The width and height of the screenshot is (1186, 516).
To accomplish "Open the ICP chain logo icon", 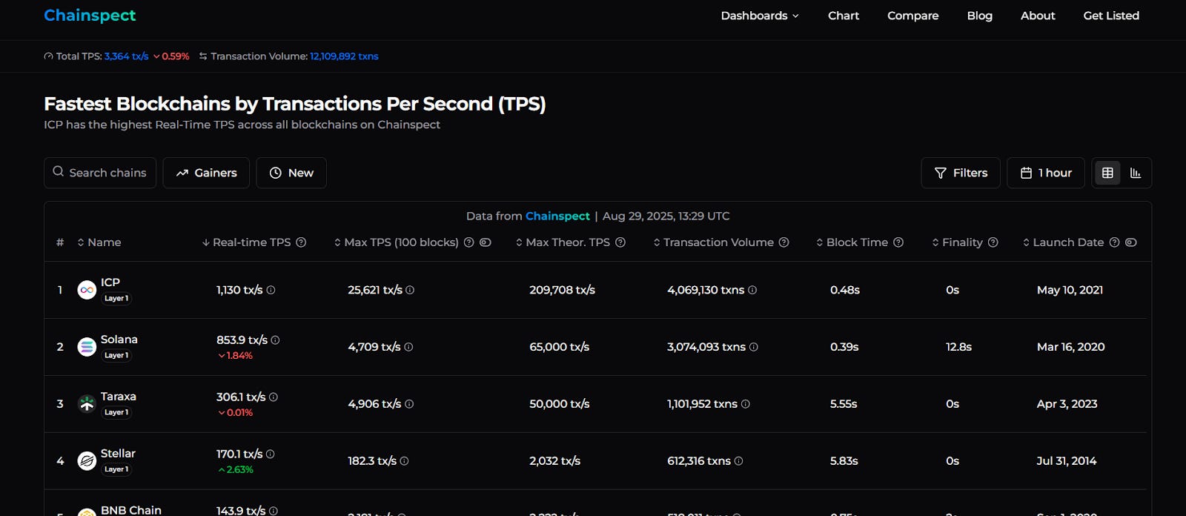I will (x=87, y=290).
